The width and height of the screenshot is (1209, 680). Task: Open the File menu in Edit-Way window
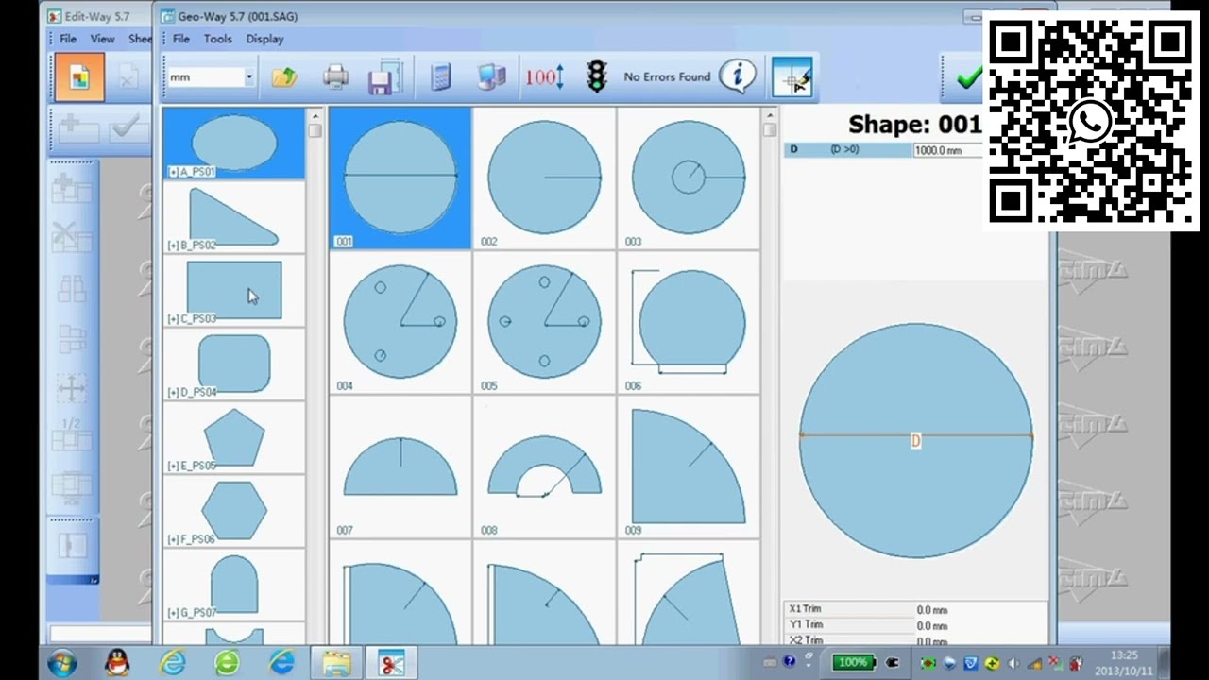pos(68,39)
